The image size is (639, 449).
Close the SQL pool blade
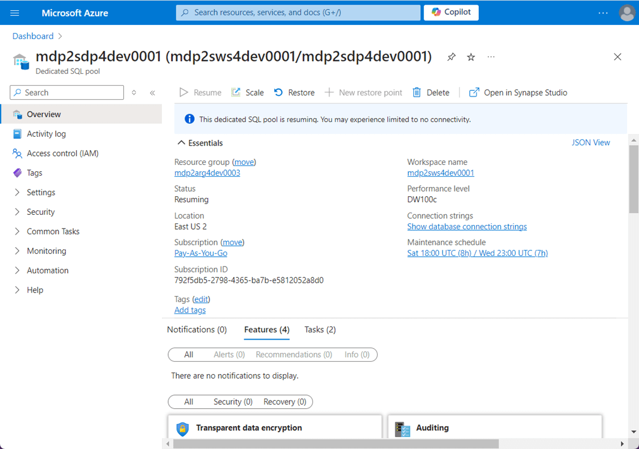coord(617,57)
